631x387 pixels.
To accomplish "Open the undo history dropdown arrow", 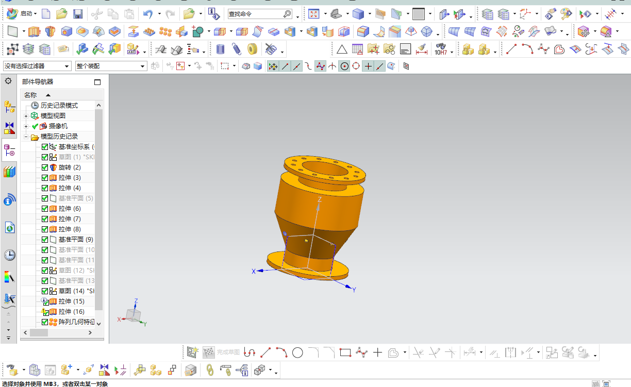I will pyautogui.click(x=159, y=14).
